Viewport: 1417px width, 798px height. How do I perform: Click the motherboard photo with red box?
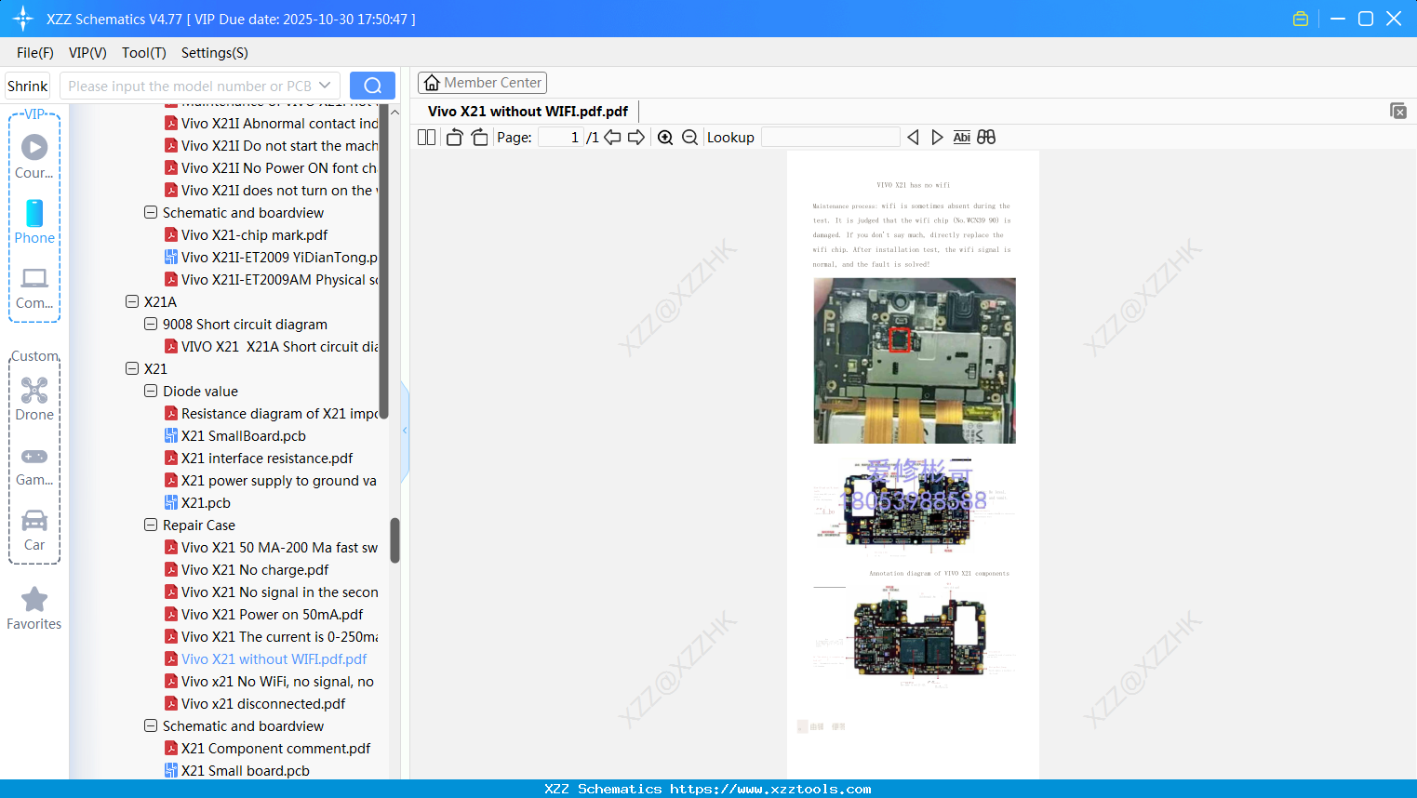click(x=915, y=361)
